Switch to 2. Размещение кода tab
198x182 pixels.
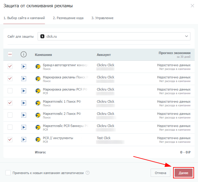click(68, 18)
